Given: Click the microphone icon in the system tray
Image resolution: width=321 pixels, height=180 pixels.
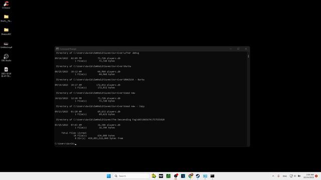Looking at the screenshot, I should [x=278, y=176].
